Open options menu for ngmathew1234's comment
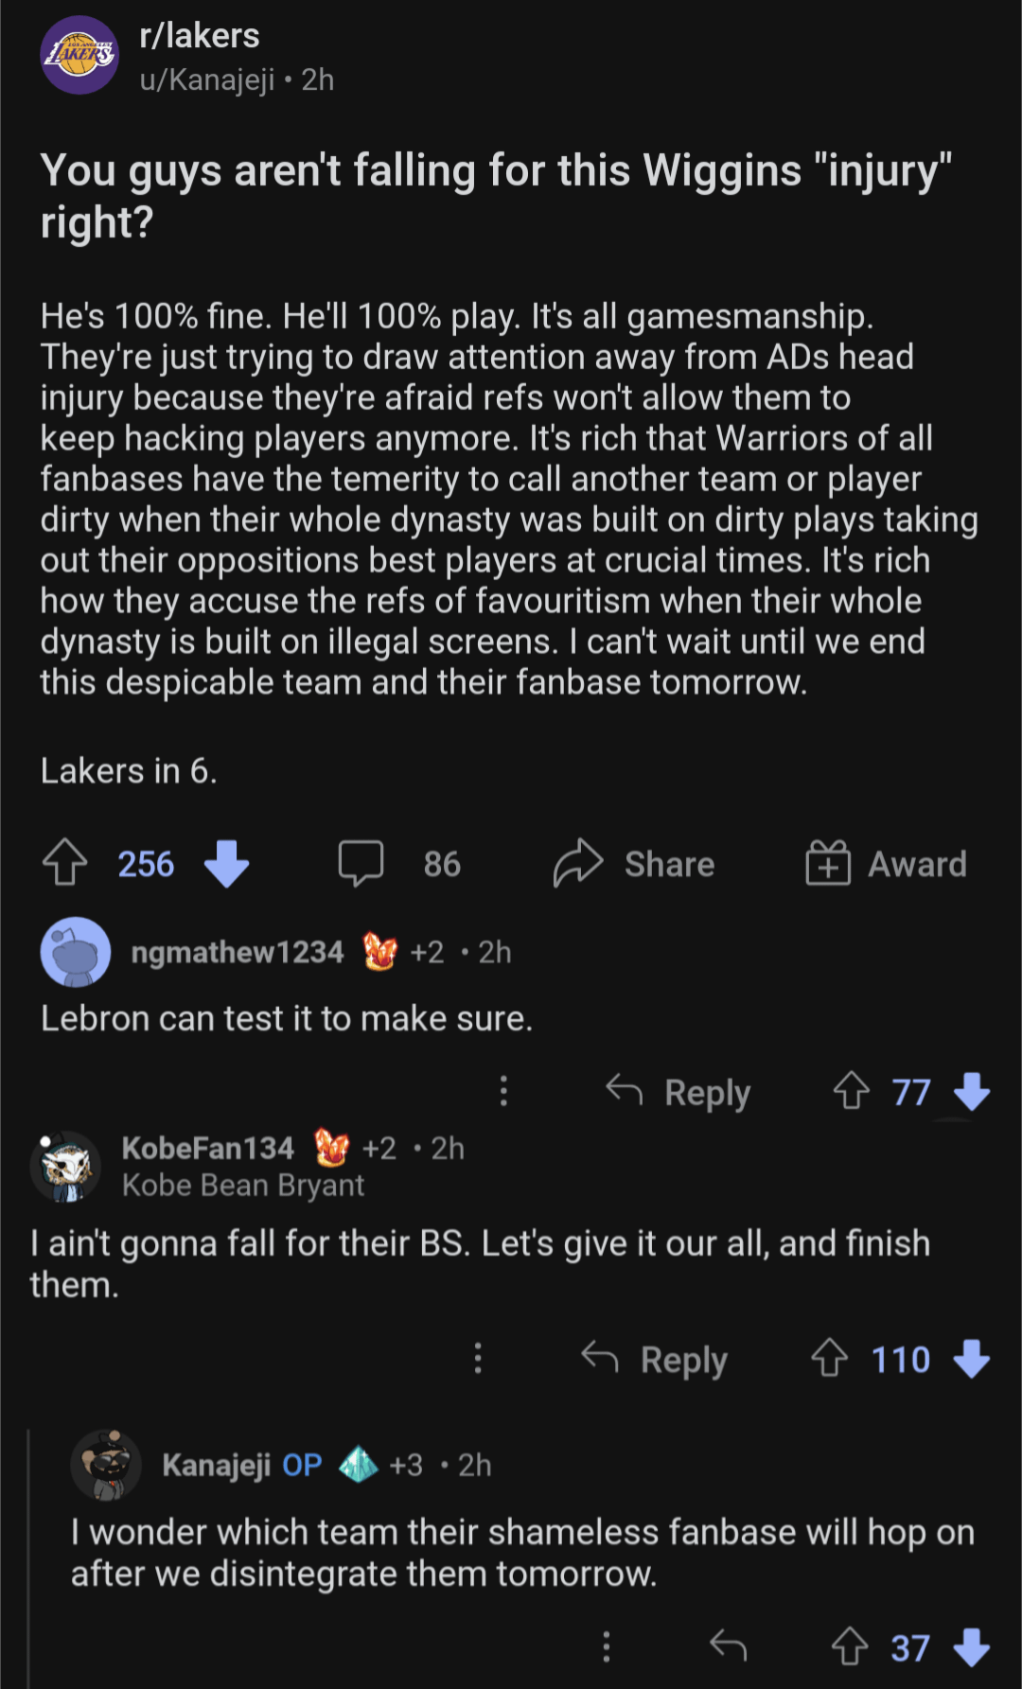This screenshot has width=1022, height=1689. point(503,1091)
